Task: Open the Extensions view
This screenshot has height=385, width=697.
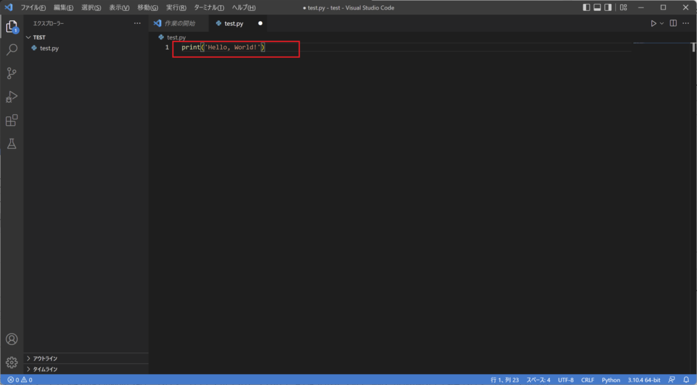Action: (12, 120)
